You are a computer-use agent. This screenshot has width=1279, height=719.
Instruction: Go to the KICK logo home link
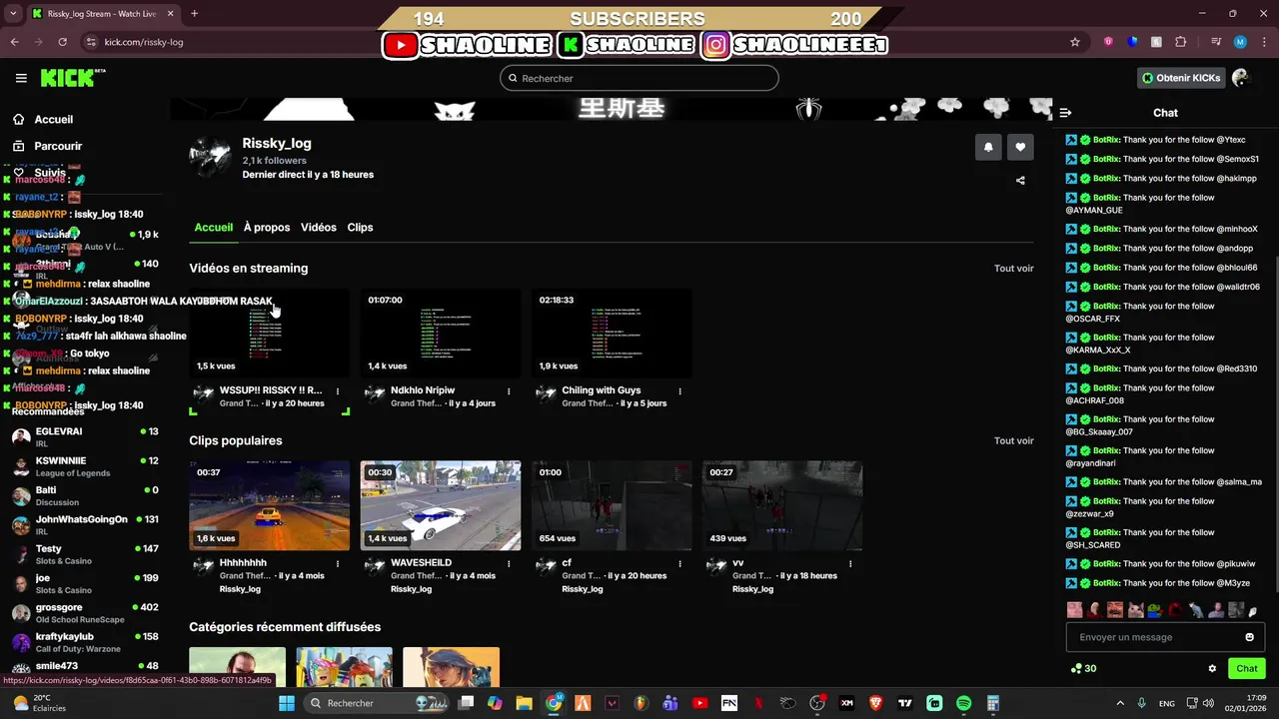tap(72, 78)
